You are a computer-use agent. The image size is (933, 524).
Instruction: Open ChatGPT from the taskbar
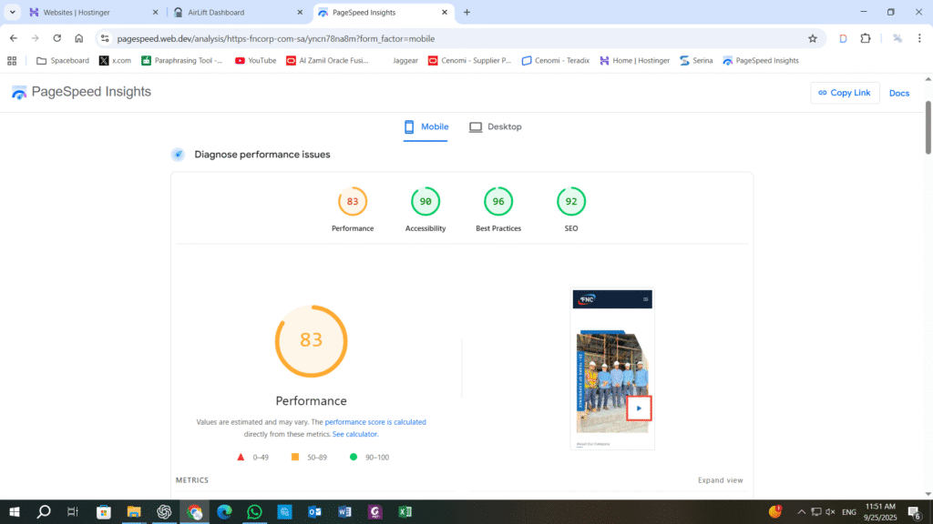coord(164,512)
